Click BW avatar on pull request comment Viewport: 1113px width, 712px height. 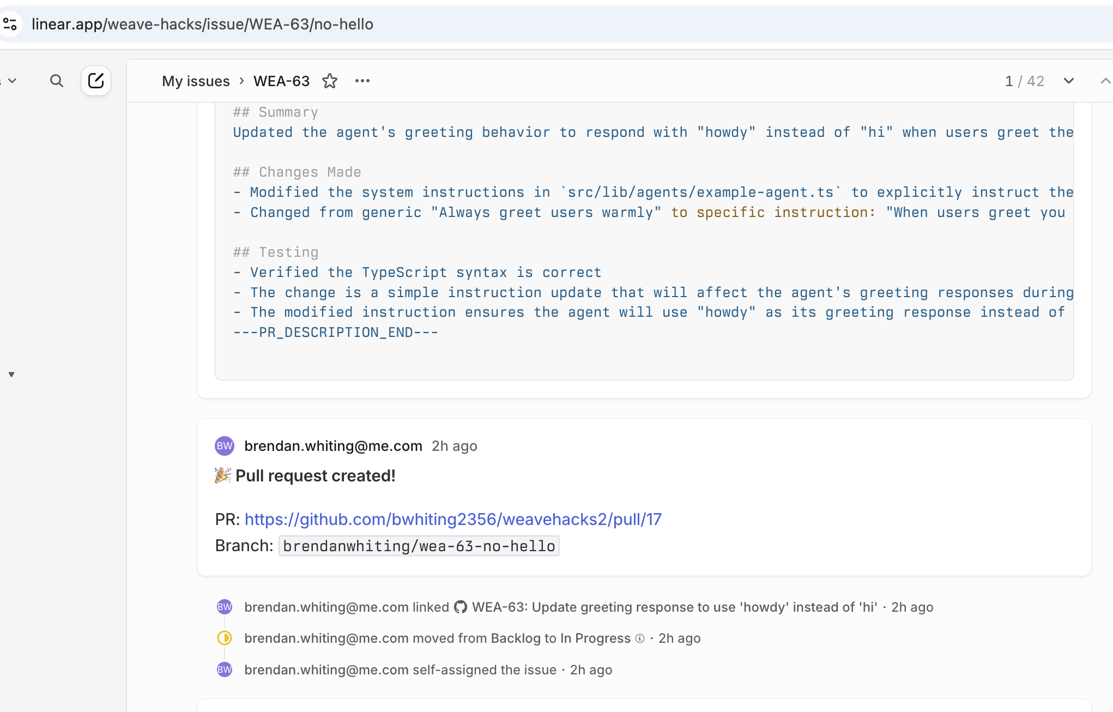click(225, 446)
